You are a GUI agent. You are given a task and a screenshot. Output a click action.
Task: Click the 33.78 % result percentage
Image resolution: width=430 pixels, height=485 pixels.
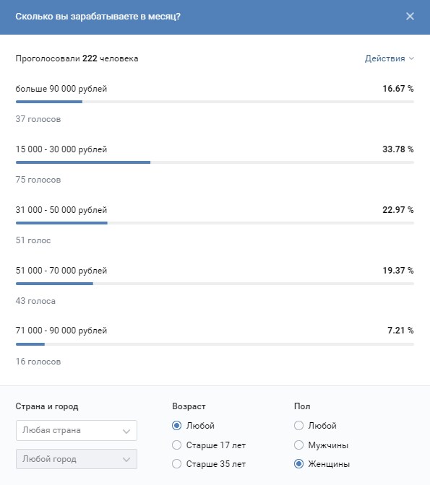(398, 149)
